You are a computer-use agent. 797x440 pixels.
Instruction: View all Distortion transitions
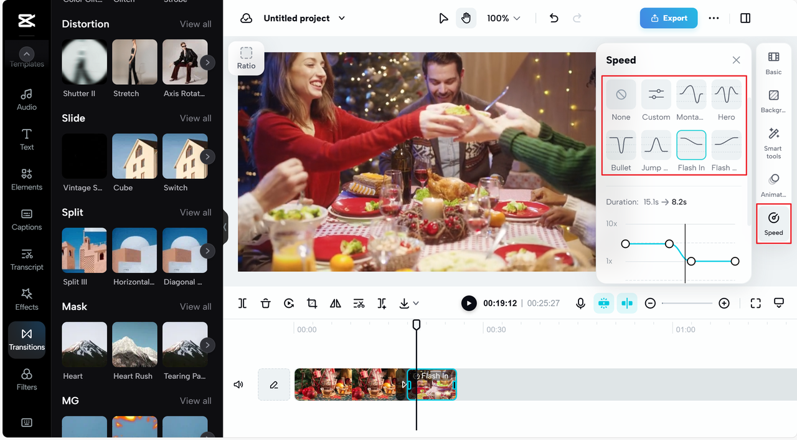point(196,24)
